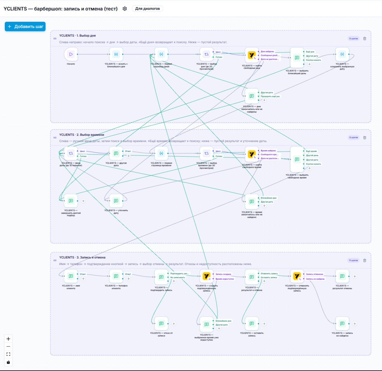Select the 'сохранить выбранную дату' variable node
Image resolution: width=382 pixels, height=371 pixels.
(342, 54)
